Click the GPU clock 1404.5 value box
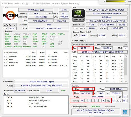131x117 pixels. click(83, 35)
